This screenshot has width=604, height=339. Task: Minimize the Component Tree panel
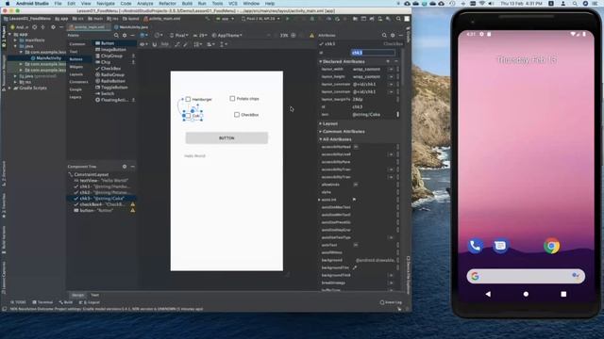(x=132, y=167)
